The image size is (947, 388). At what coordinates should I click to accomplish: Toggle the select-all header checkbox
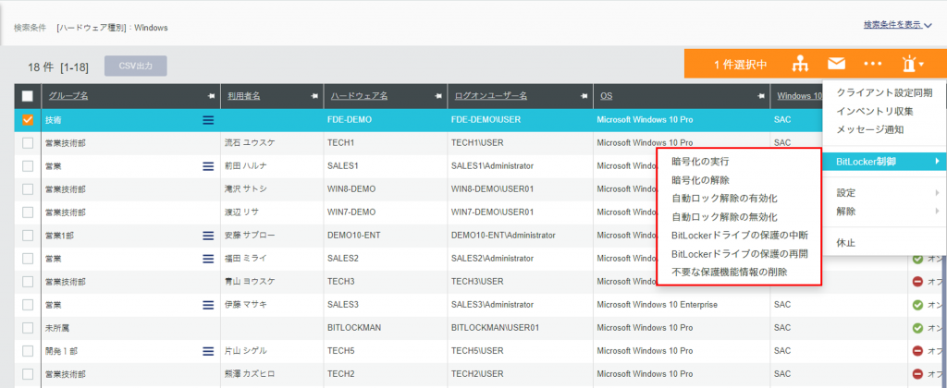tap(28, 96)
